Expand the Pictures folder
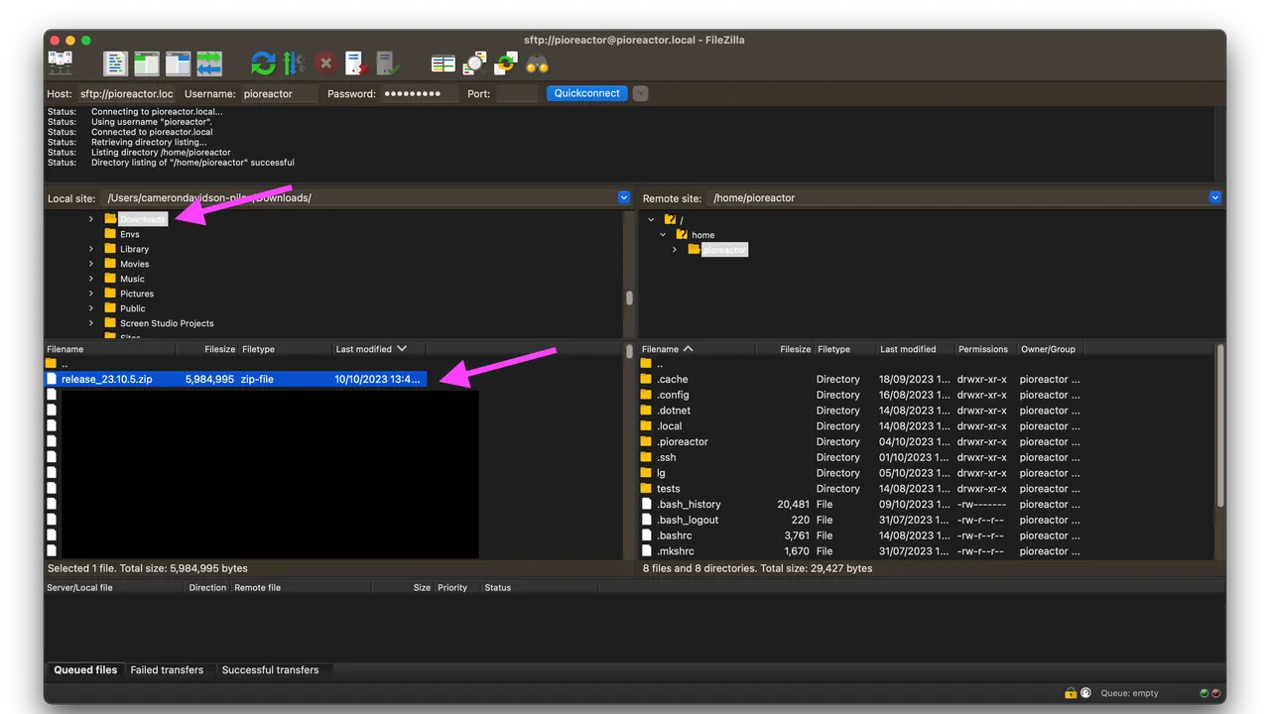1270x714 pixels. tap(91, 294)
